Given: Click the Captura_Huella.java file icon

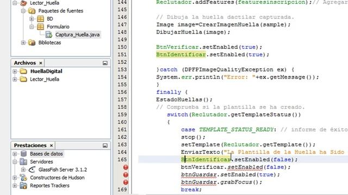Looking at the screenshot, I should point(49,35).
